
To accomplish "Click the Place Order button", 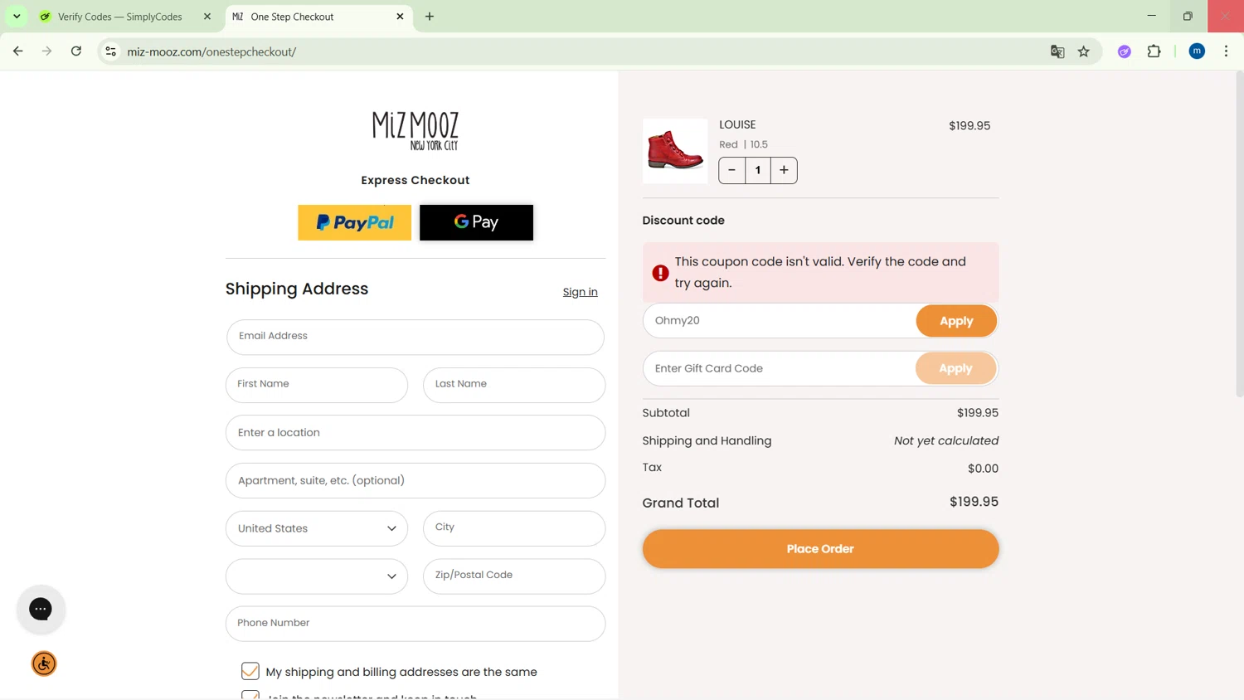I will (x=820, y=549).
